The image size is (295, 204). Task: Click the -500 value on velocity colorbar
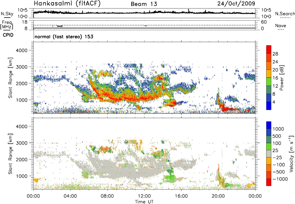pos(279,172)
